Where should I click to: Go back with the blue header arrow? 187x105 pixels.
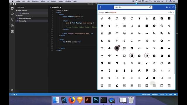coord(101,7)
